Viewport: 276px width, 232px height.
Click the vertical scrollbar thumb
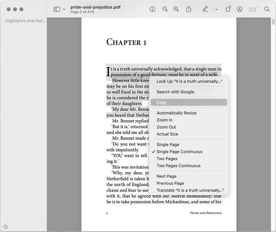click(273, 22)
